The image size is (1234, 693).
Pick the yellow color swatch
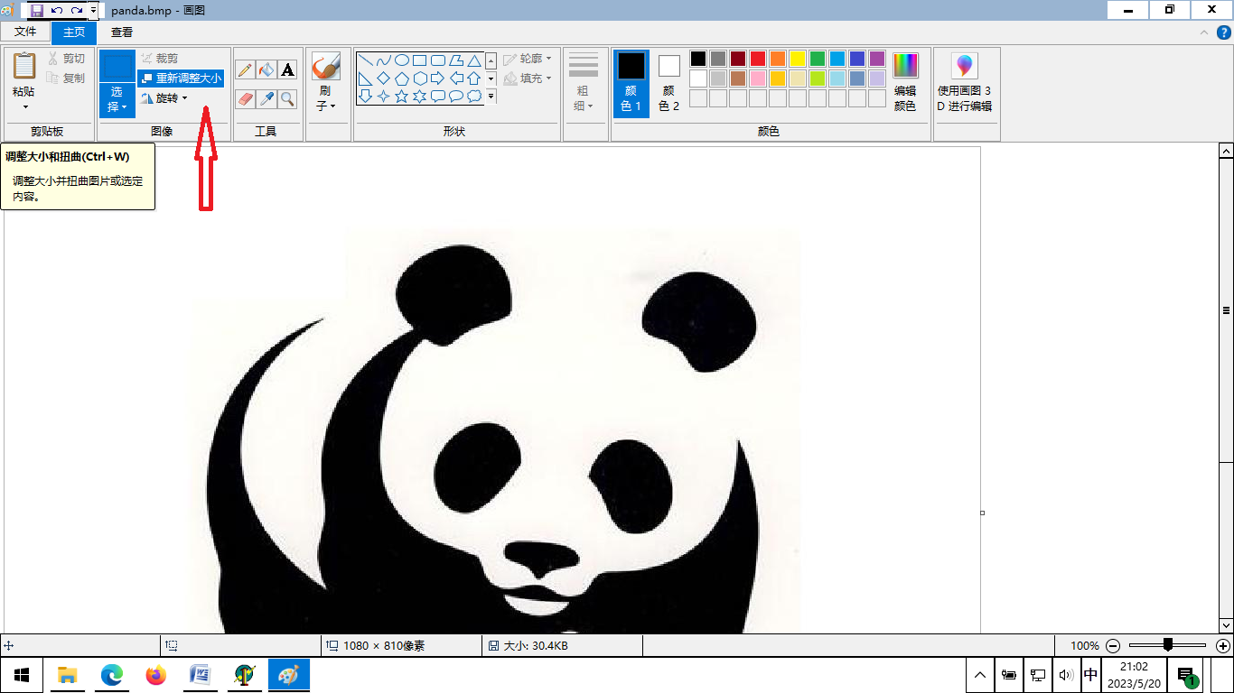798,59
